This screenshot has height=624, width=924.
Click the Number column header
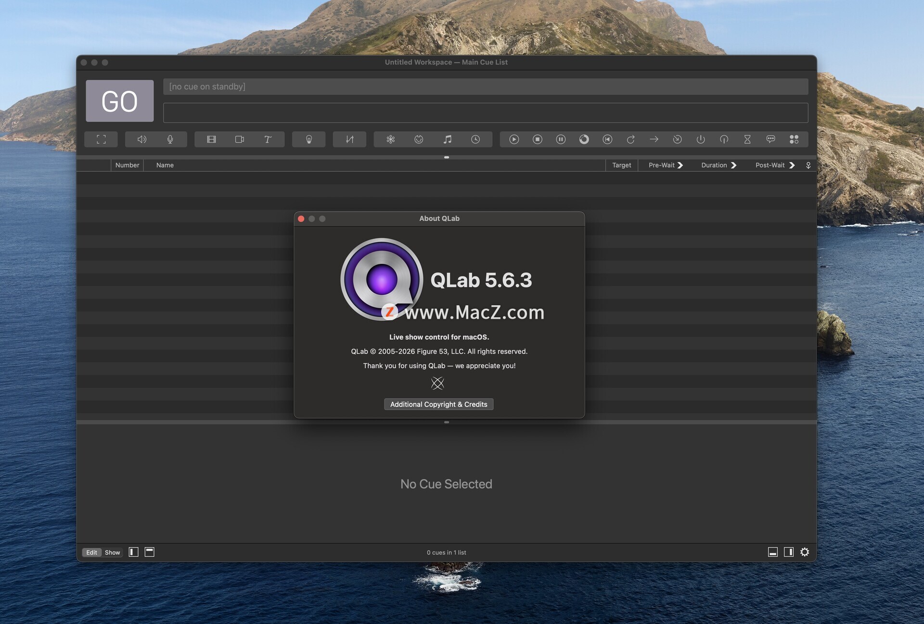pos(127,165)
